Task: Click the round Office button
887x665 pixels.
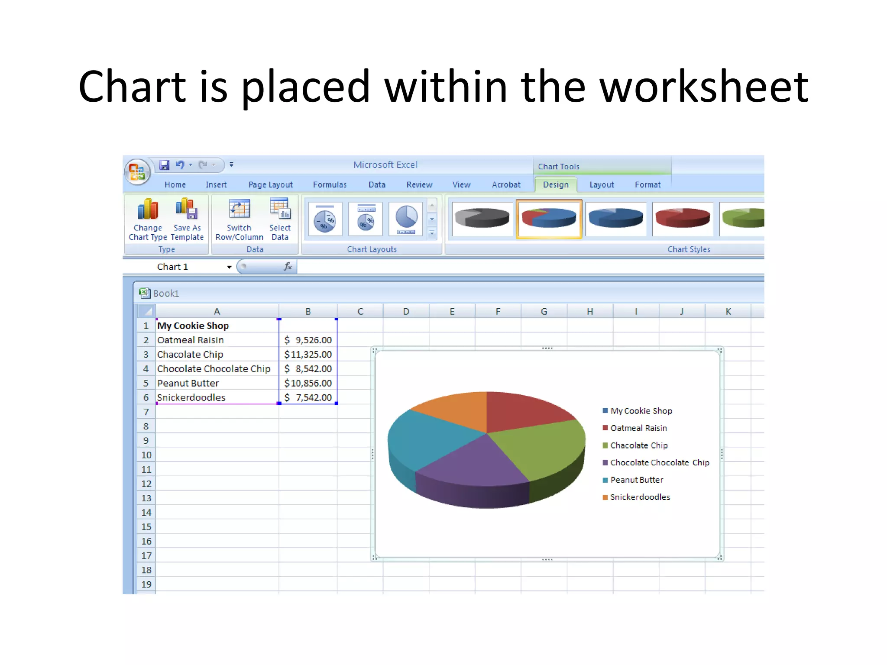Action: [138, 172]
